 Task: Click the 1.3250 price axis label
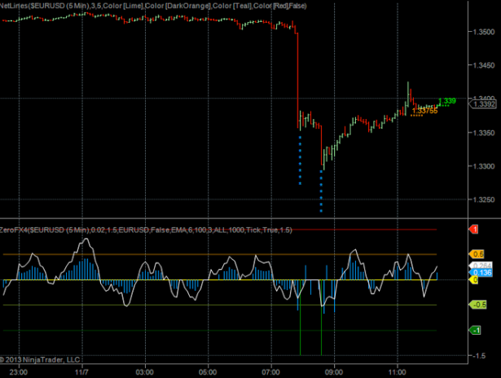click(x=486, y=200)
